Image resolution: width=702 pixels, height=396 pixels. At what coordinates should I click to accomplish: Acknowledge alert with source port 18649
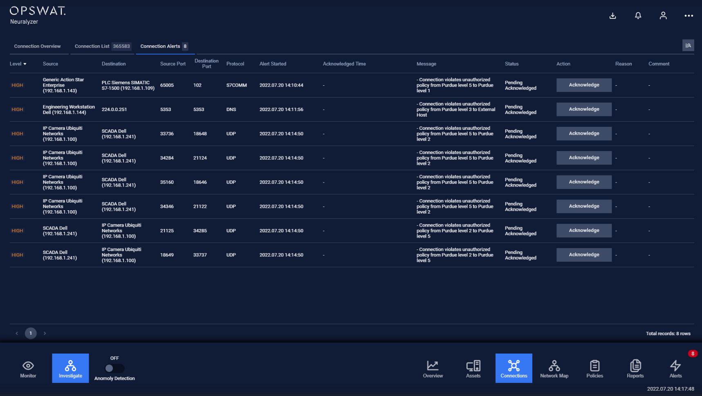click(584, 255)
